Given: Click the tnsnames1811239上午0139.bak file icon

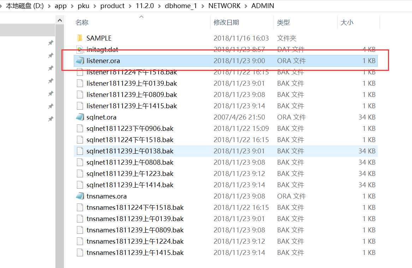Looking at the screenshot, I should 80,219.
